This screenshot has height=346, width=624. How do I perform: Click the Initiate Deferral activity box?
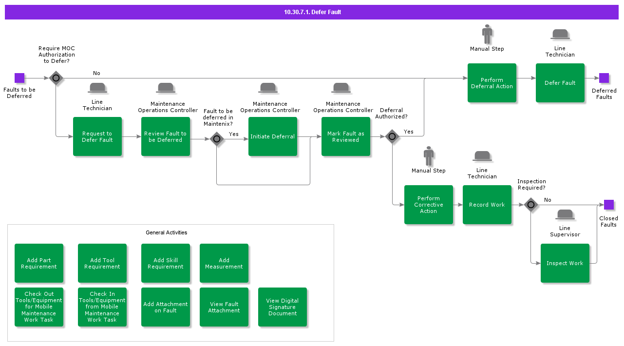[273, 136]
